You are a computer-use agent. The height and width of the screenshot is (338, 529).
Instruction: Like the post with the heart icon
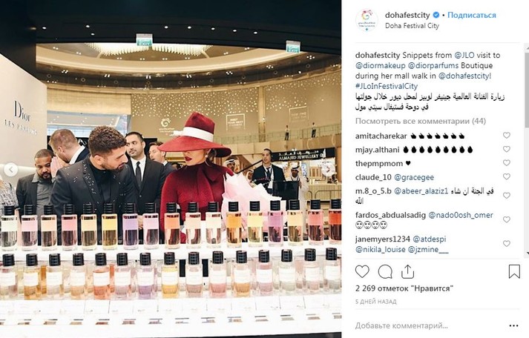362,271
